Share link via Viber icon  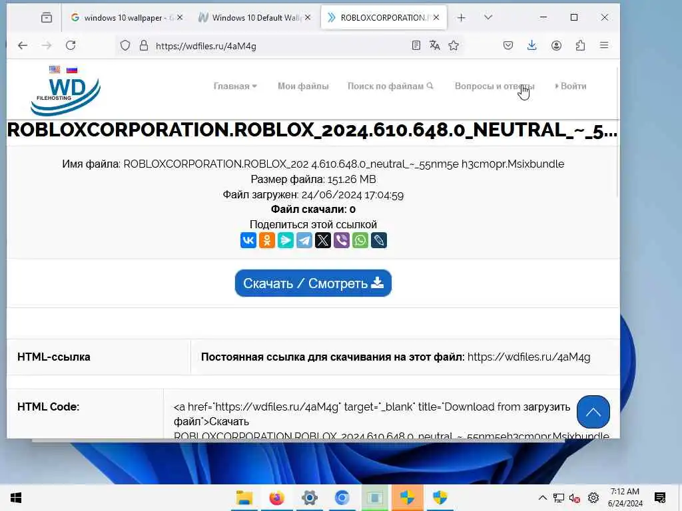(342, 240)
